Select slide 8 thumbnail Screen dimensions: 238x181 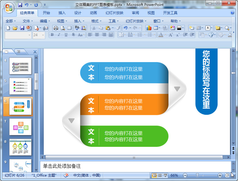[20, 147]
